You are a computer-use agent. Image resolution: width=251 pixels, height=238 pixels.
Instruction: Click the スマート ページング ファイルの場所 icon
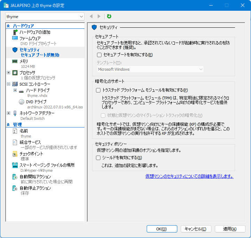[15, 165]
